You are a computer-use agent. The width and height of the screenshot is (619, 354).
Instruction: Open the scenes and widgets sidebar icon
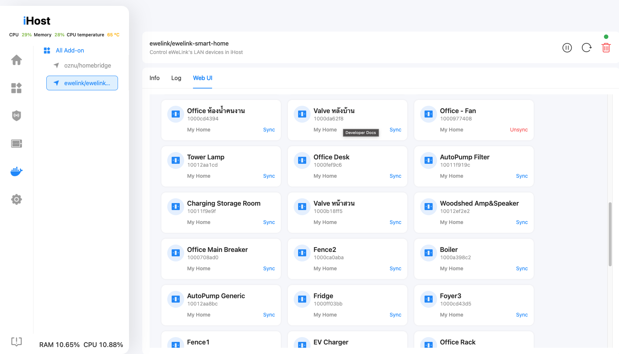click(17, 88)
